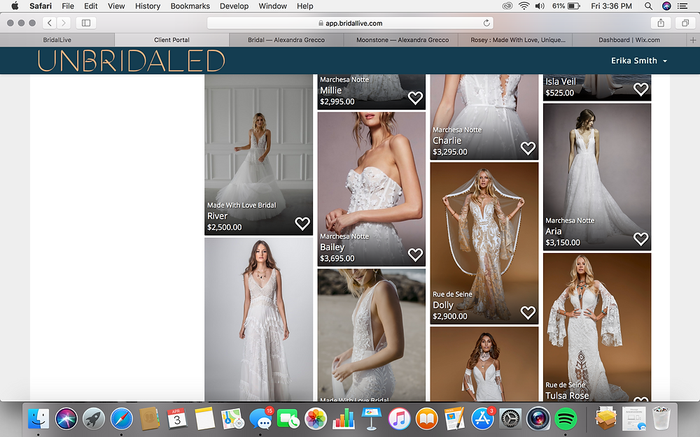Click the battery status icon
700x437 pixels.
point(574,6)
